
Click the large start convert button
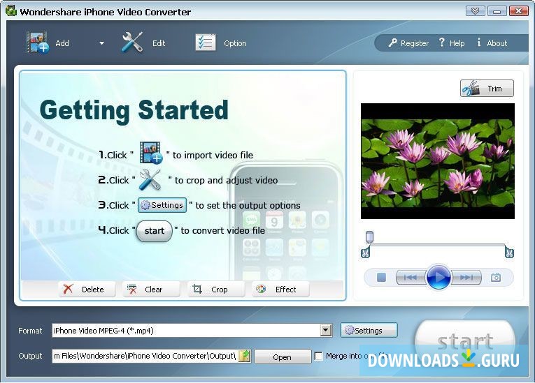[x=465, y=342]
